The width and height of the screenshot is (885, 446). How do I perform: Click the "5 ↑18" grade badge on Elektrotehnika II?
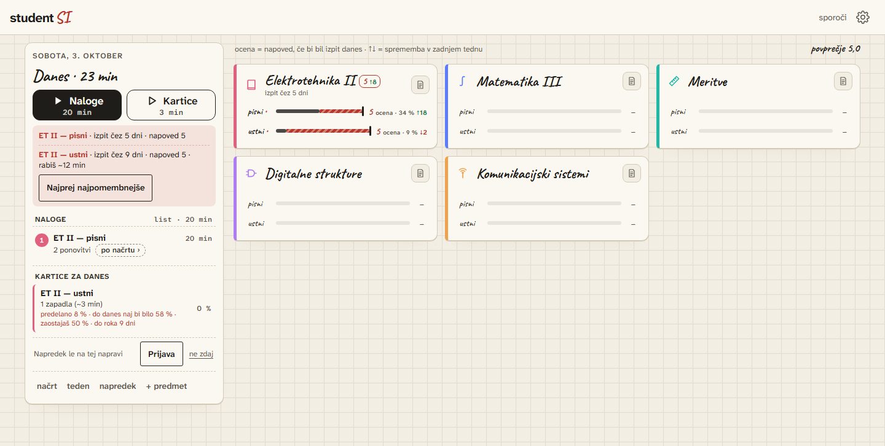370,82
